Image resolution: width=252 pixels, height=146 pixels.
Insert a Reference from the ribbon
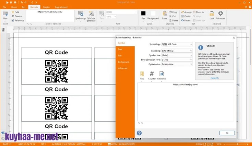click(18, 21)
